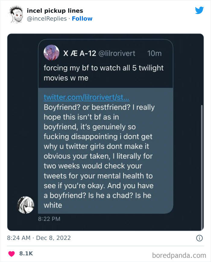Click the anime avatar beside the reply

(26, 205)
